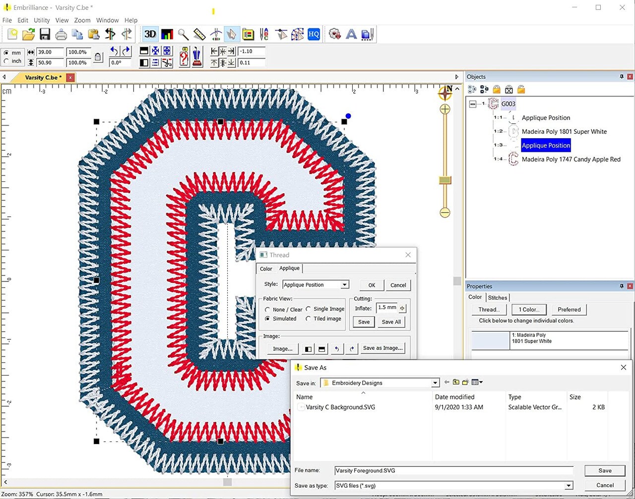This screenshot has height=499, width=635.
Task: Select None / Clear fabric view
Action: (x=268, y=309)
